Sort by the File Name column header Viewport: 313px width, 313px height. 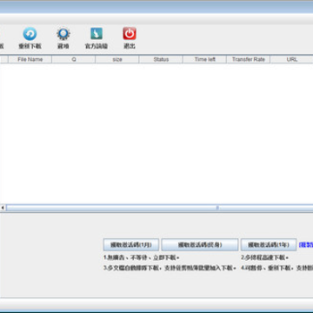click(30, 59)
